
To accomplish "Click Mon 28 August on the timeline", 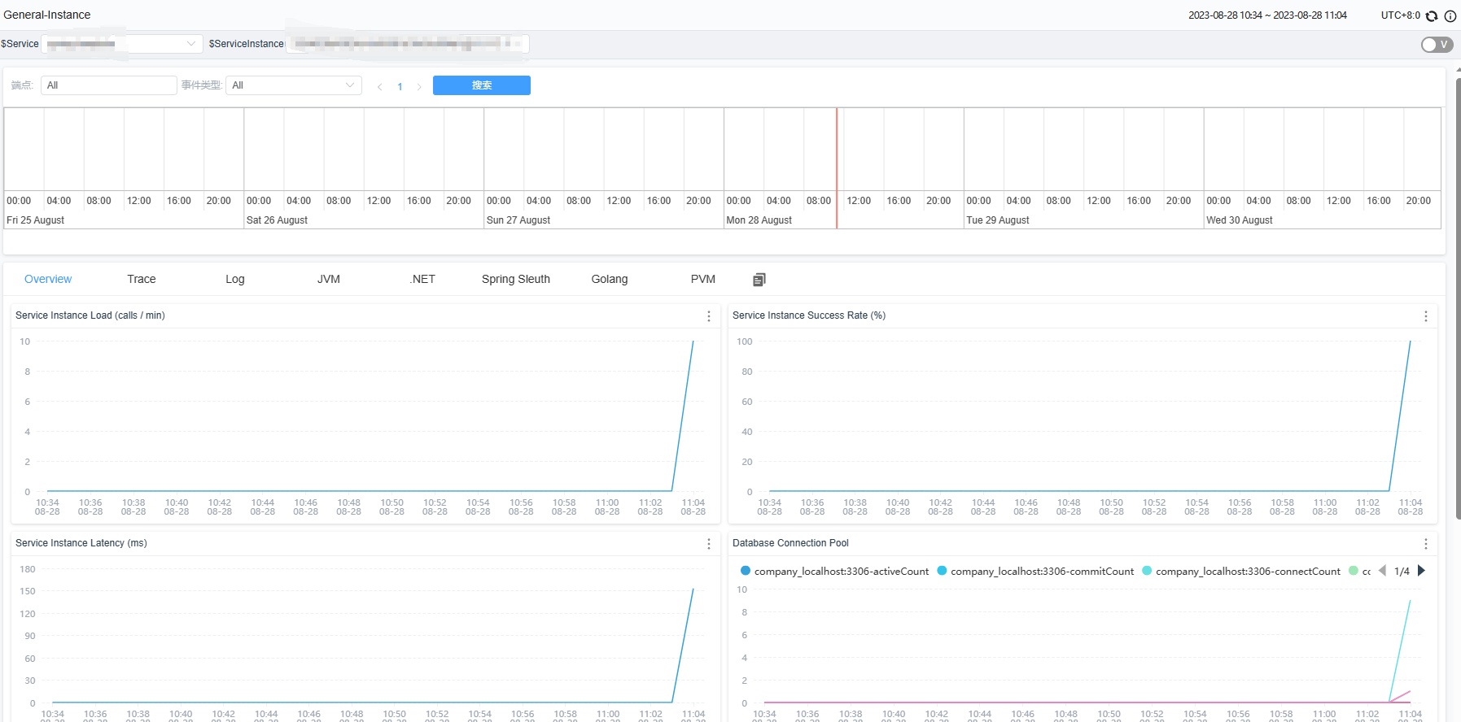I will click(759, 220).
